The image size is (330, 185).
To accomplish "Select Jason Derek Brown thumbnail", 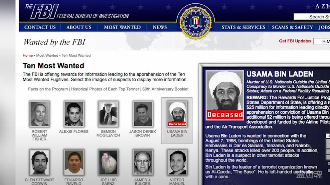I will pos(143,114).
